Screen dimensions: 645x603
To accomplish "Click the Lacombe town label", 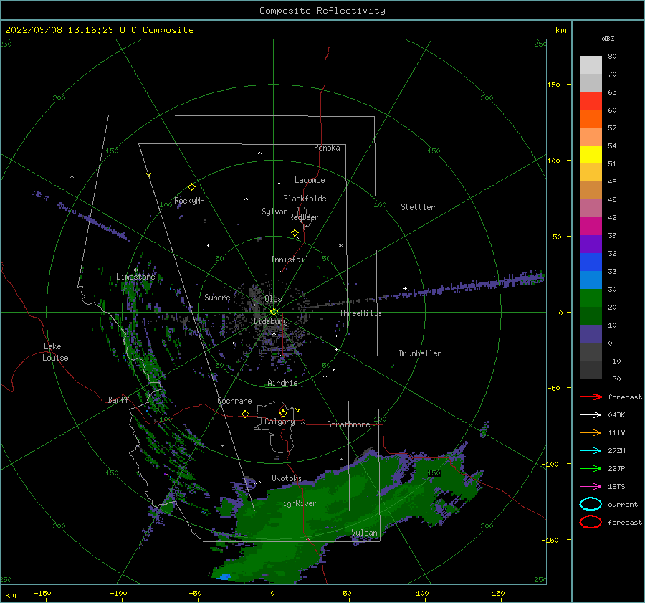I will 310,180.
